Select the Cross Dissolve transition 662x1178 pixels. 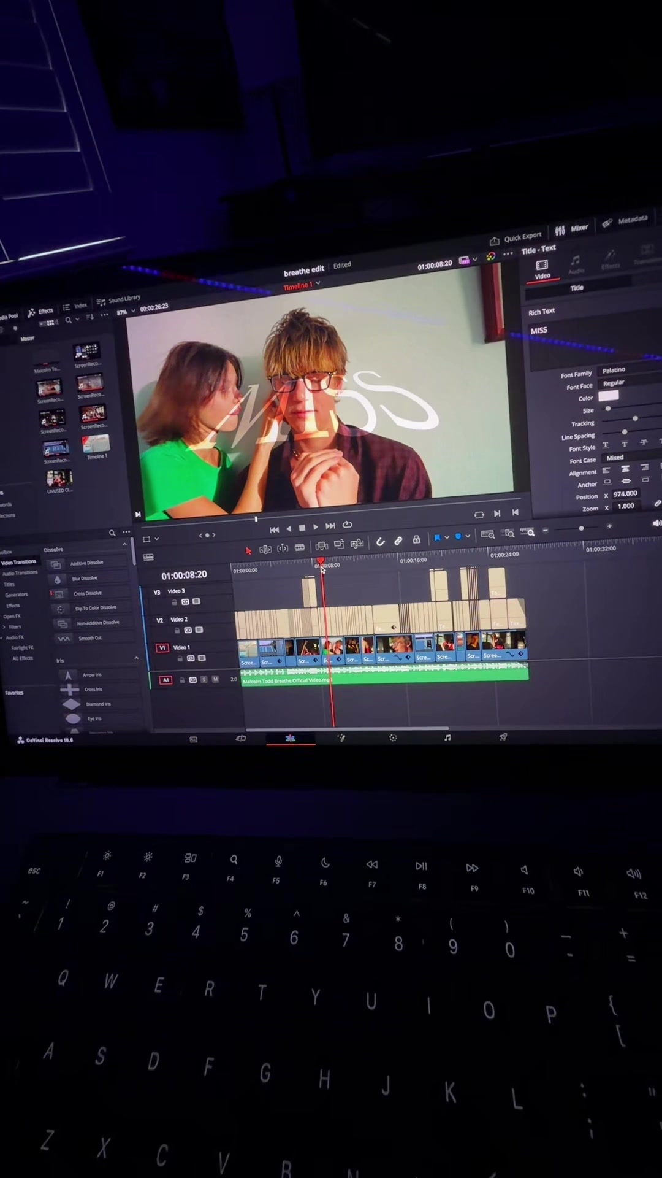tap(88, 593)
